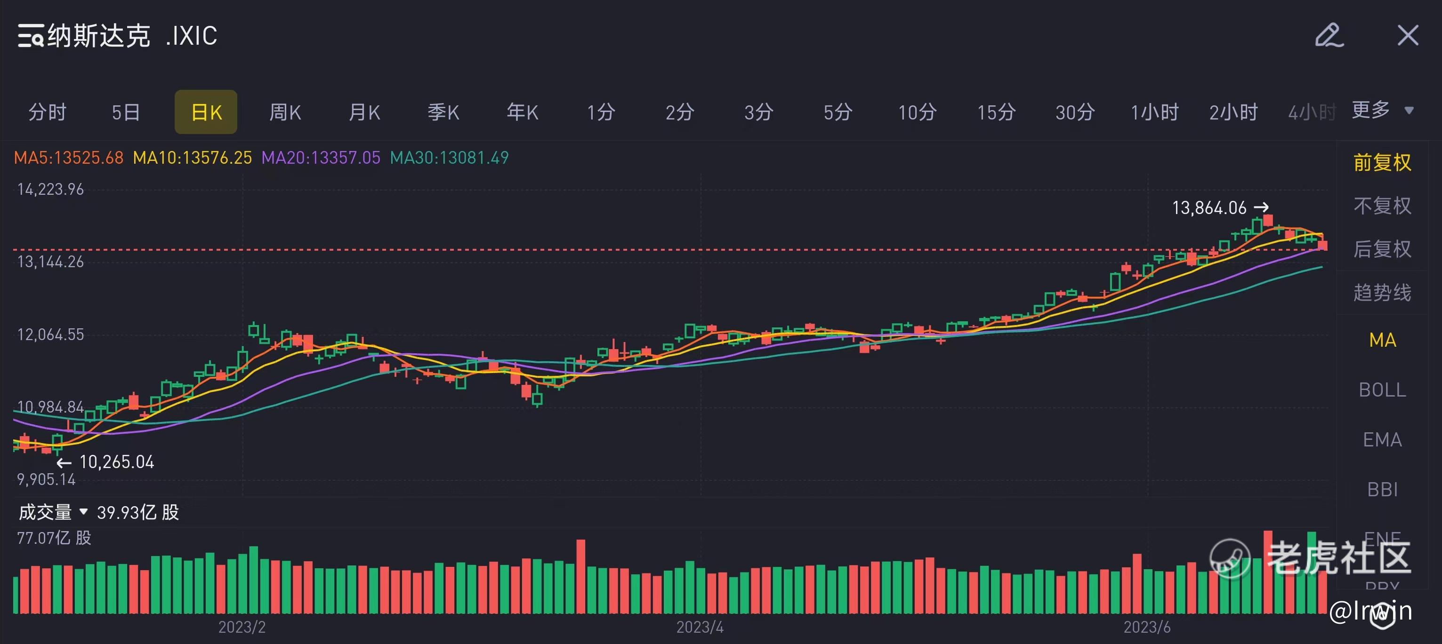
Task: Select the 月K monthly tab
Action: tap(364, 112)
